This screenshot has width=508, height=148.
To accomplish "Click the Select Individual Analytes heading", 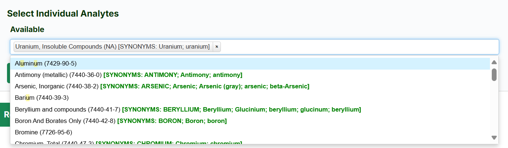I will 63,14.
